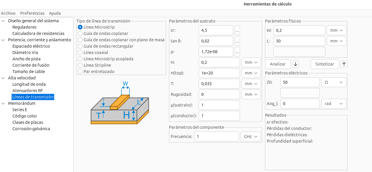Open the Preferencias menu
This screenshot has height=172, width=372.
pos(32,13)
